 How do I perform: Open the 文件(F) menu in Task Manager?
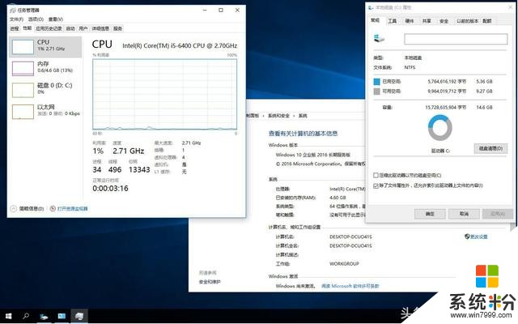[x=16, y=19]
